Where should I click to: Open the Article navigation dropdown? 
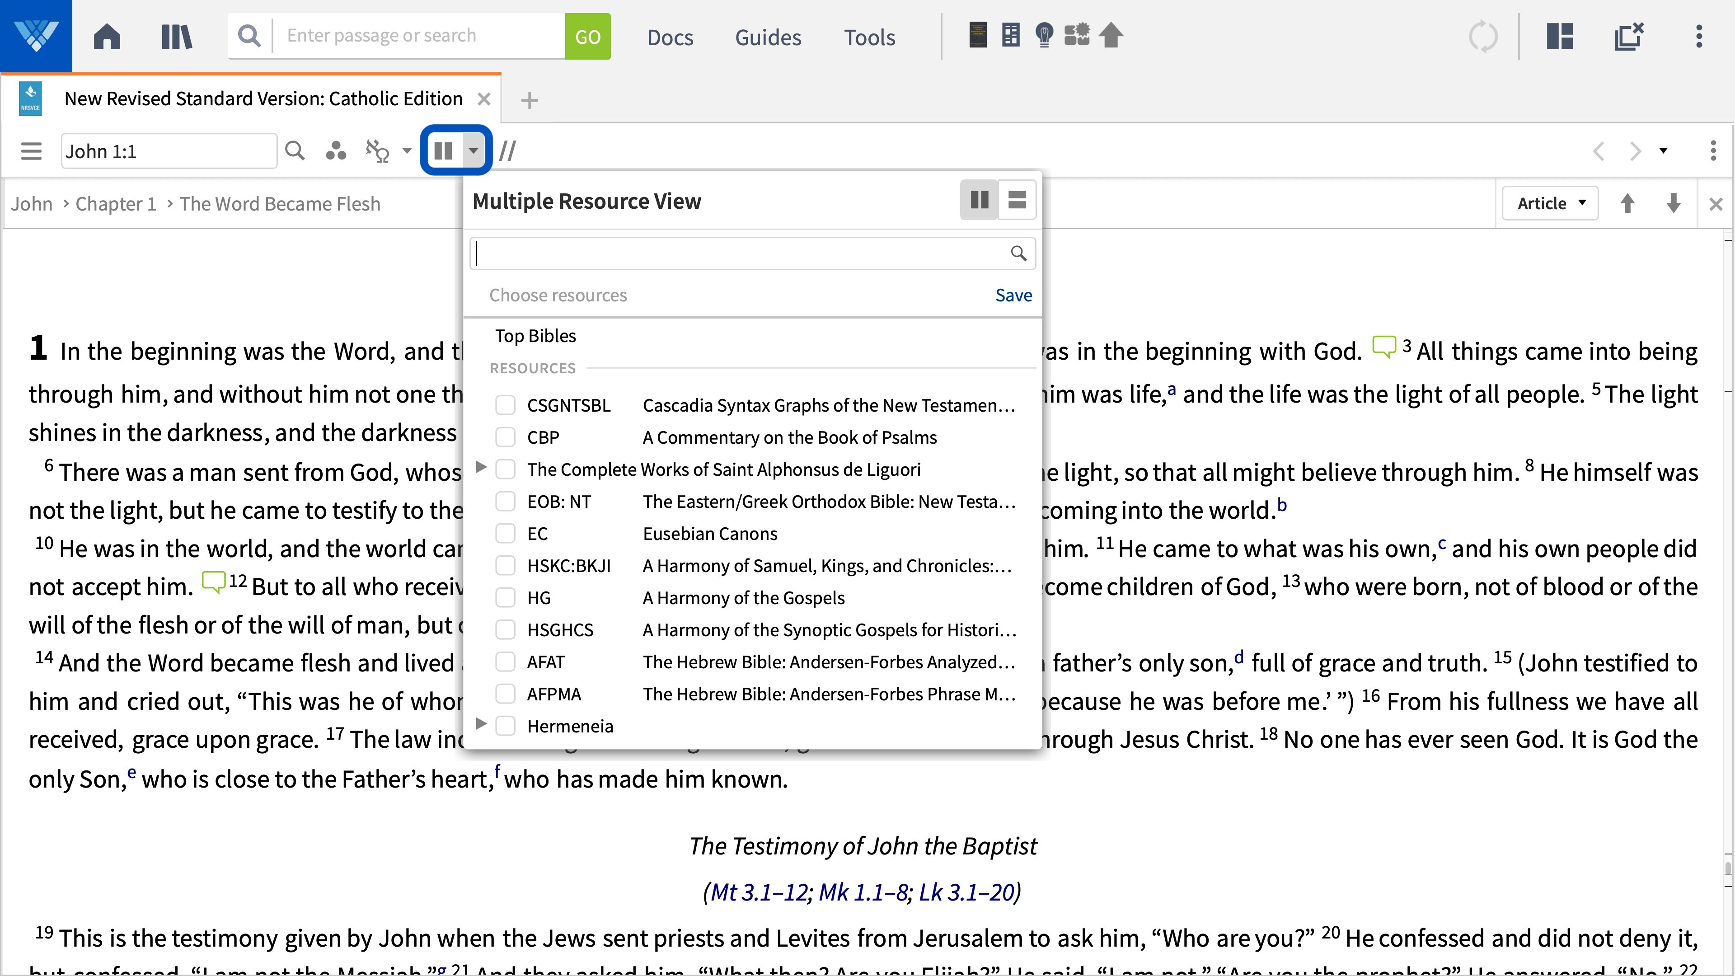1550,203
